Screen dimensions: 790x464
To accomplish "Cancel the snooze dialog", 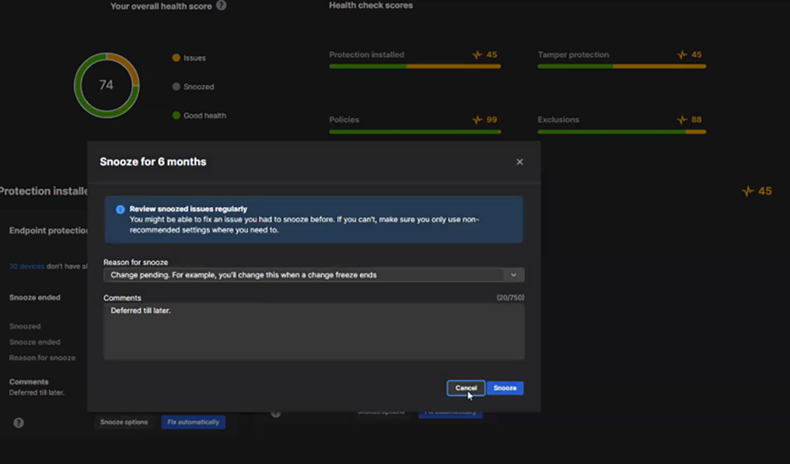I will [x=465, y=388].
